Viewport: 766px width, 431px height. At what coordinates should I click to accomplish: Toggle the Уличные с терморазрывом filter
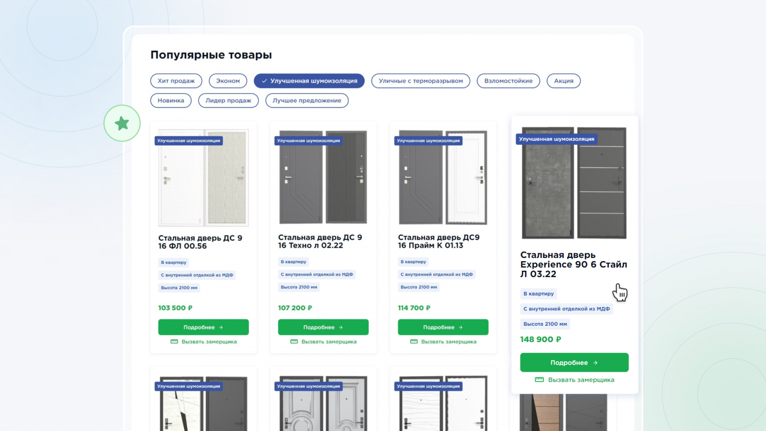pyautogui.click(x=421, y=81)
